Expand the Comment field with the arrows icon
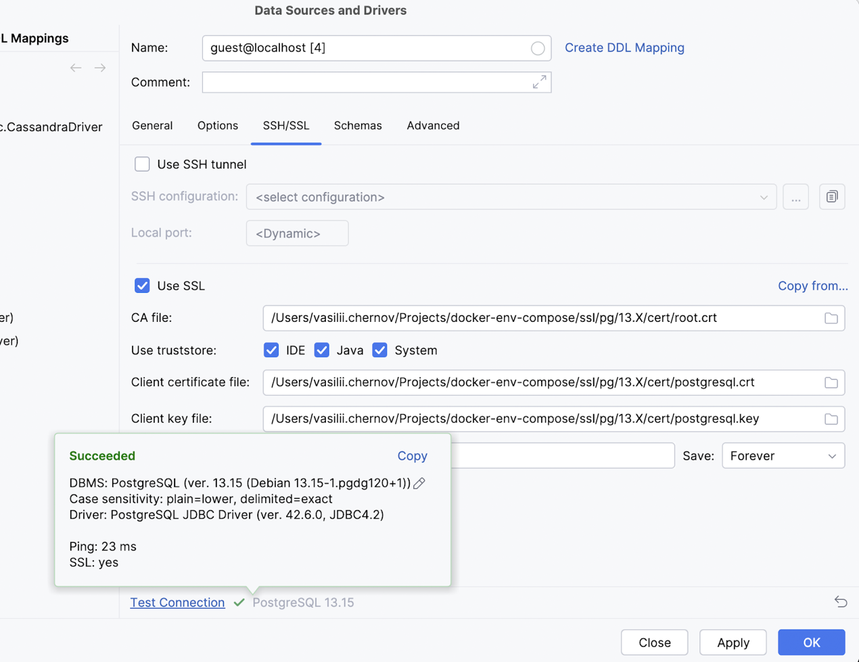This screenshot has height=662, width=859. (x=539, y=82)
